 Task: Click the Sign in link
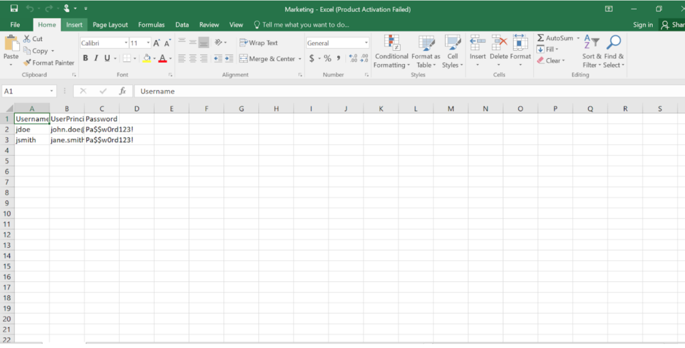642,25
